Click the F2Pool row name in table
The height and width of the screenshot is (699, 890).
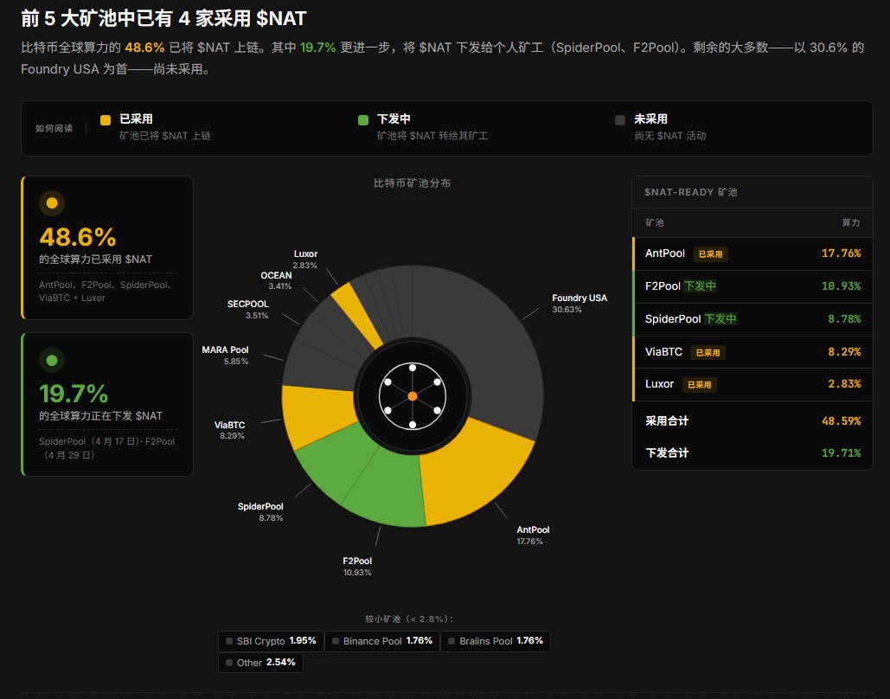pos(663,286)
